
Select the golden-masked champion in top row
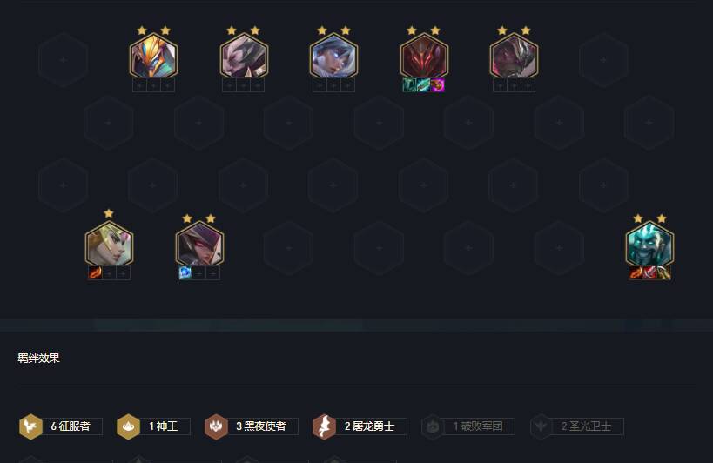coord(154,57)
